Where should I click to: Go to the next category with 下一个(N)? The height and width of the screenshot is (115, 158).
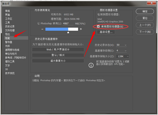(145, 32)
